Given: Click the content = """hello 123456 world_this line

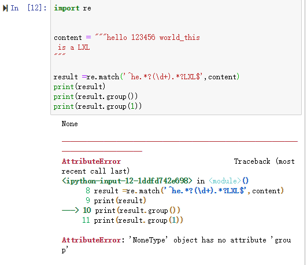Looking at the screenshot, I should coord(127,37).
